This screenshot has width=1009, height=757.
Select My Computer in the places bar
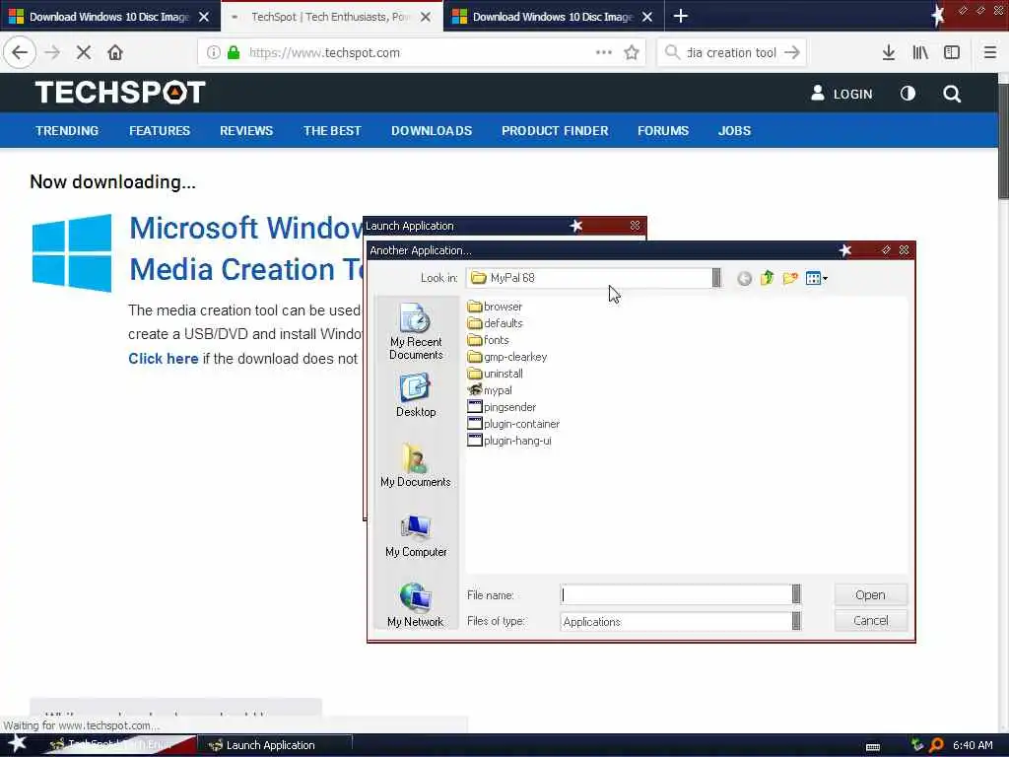coord(416,535)
